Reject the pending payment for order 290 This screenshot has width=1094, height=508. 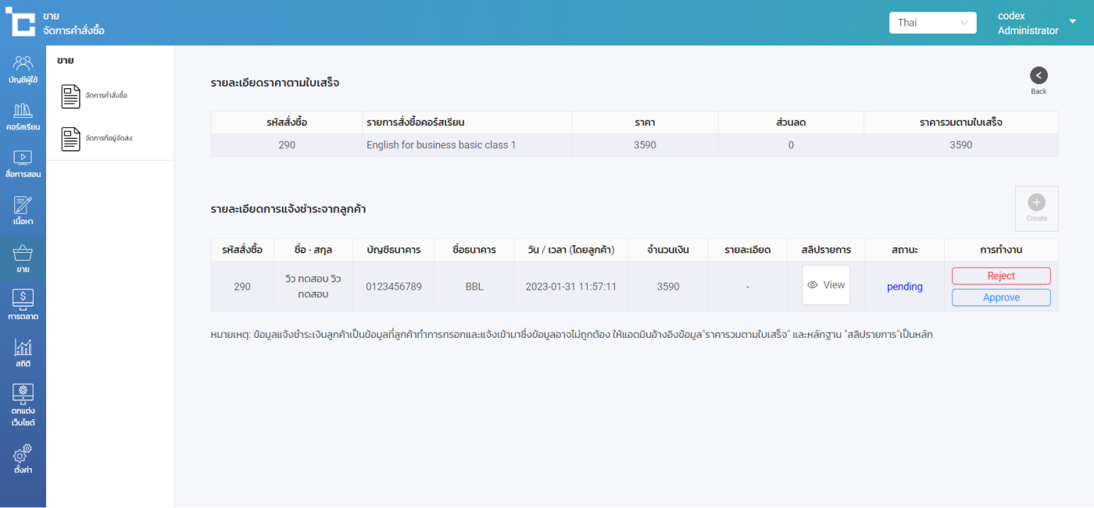(x=1001, y=275)
